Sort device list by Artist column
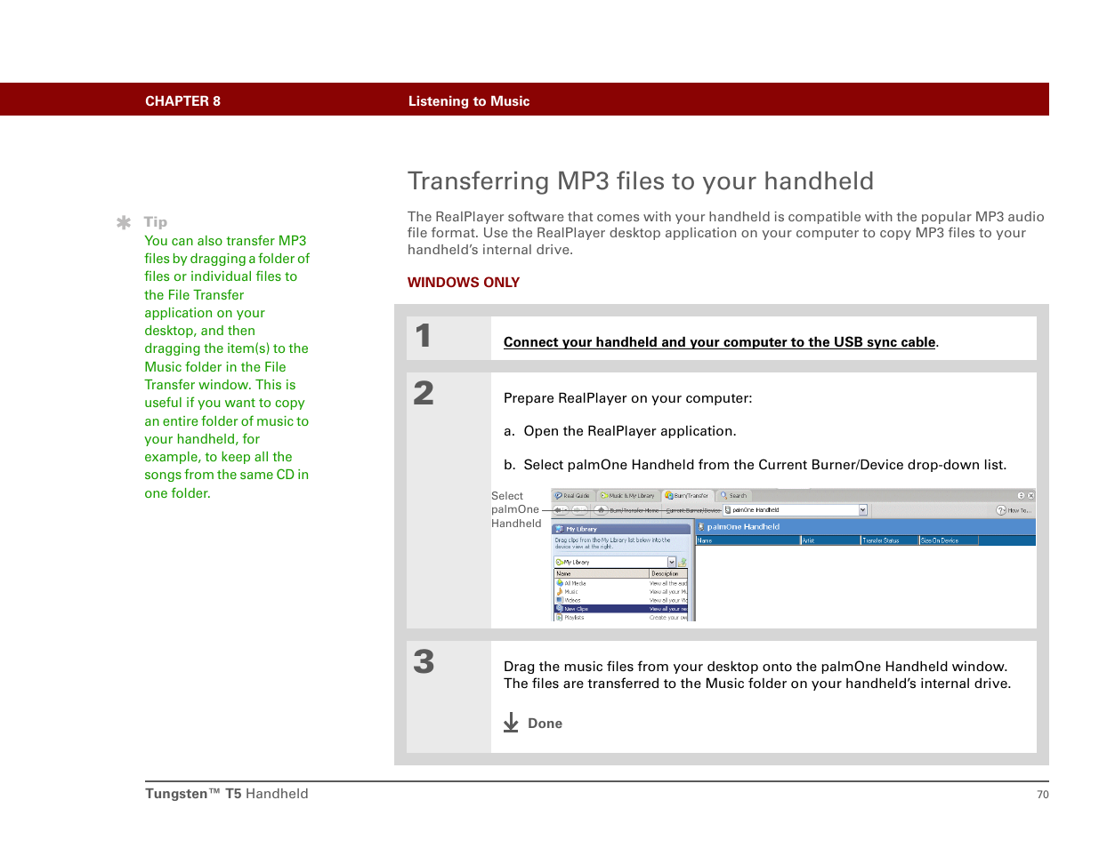The image size is (1099, 848). (830, 540)
